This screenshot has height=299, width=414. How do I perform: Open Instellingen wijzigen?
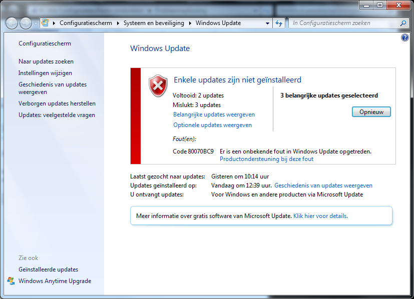[45, 73]
